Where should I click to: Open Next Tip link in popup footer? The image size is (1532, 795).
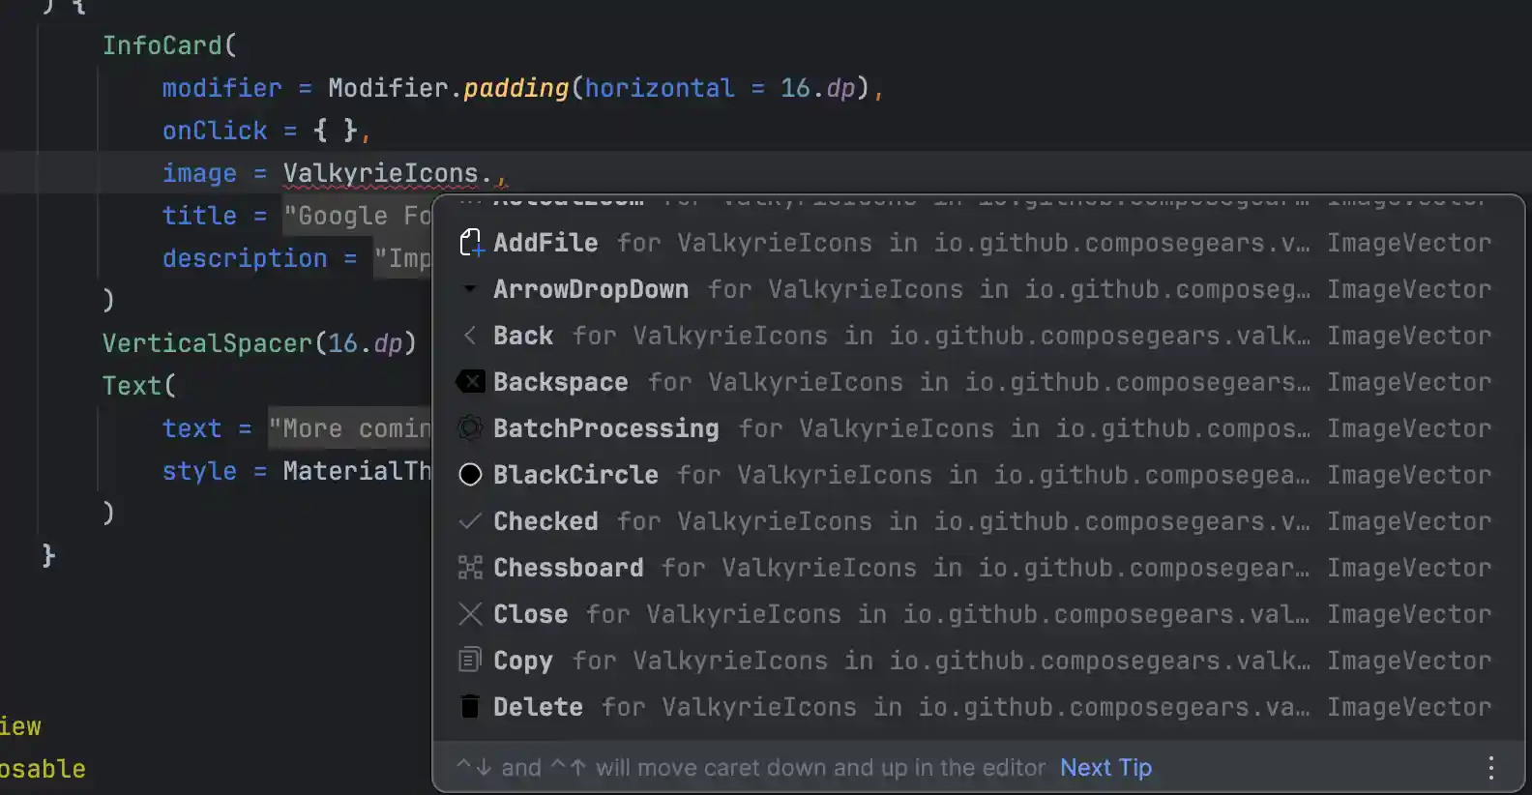point(1105,768)
